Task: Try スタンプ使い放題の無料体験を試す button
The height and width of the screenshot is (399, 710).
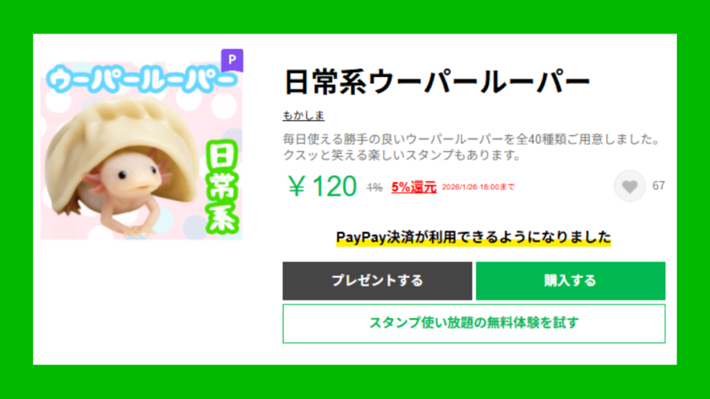Action: pyautogui.click(x=474, y=323)
